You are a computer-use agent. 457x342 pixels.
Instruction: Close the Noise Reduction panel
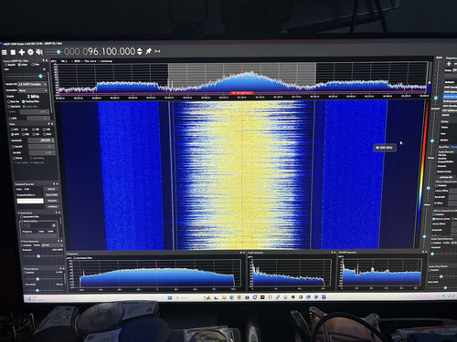pyautogui.click(x=61, y=241)
